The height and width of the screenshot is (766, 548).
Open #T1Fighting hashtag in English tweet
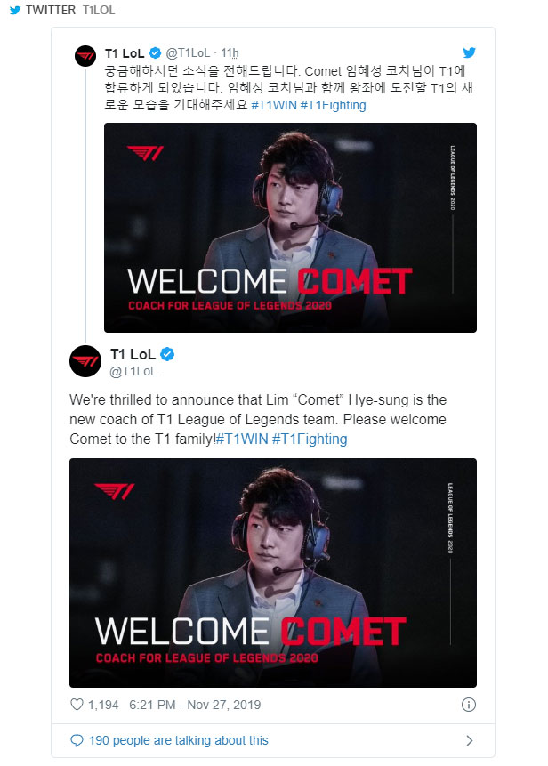coord(310,439)
